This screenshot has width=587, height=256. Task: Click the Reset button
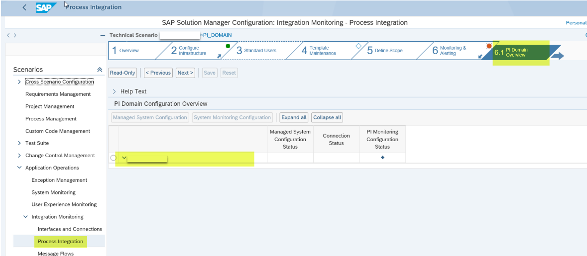pyautogui.click(x=229, y=73)
